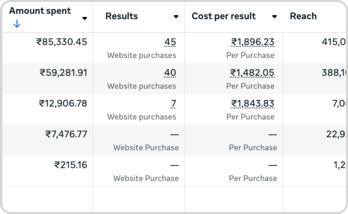Viewport: 348px width, 214px height.
Task: Click the Amount spent column header
Action: (40, 11)
